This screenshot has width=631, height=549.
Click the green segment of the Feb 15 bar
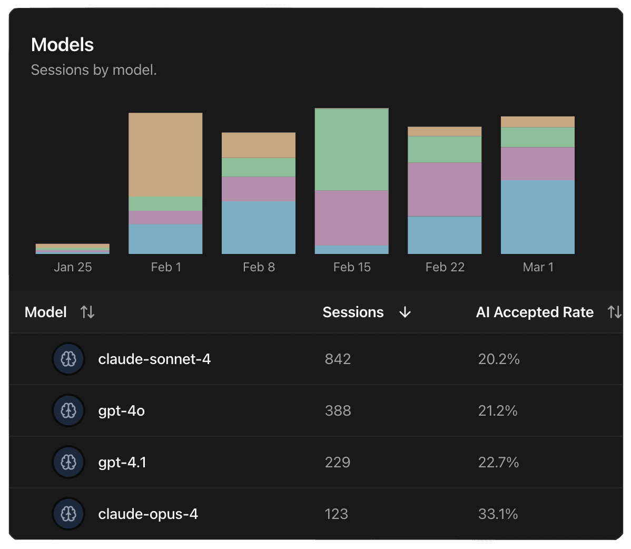point(351,150)
